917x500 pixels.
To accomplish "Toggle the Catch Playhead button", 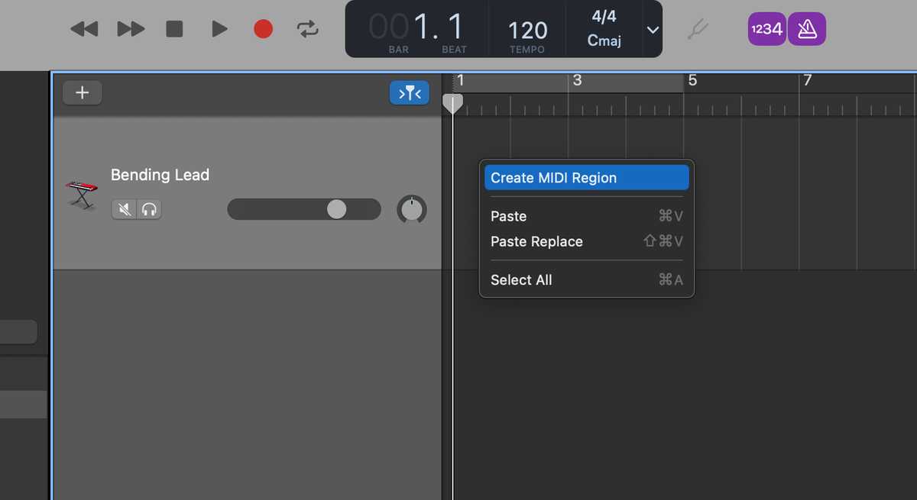I will (x=410, y=93).
